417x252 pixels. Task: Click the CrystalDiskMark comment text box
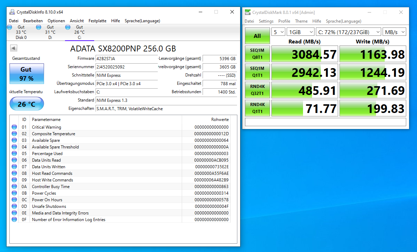point(325,122)
